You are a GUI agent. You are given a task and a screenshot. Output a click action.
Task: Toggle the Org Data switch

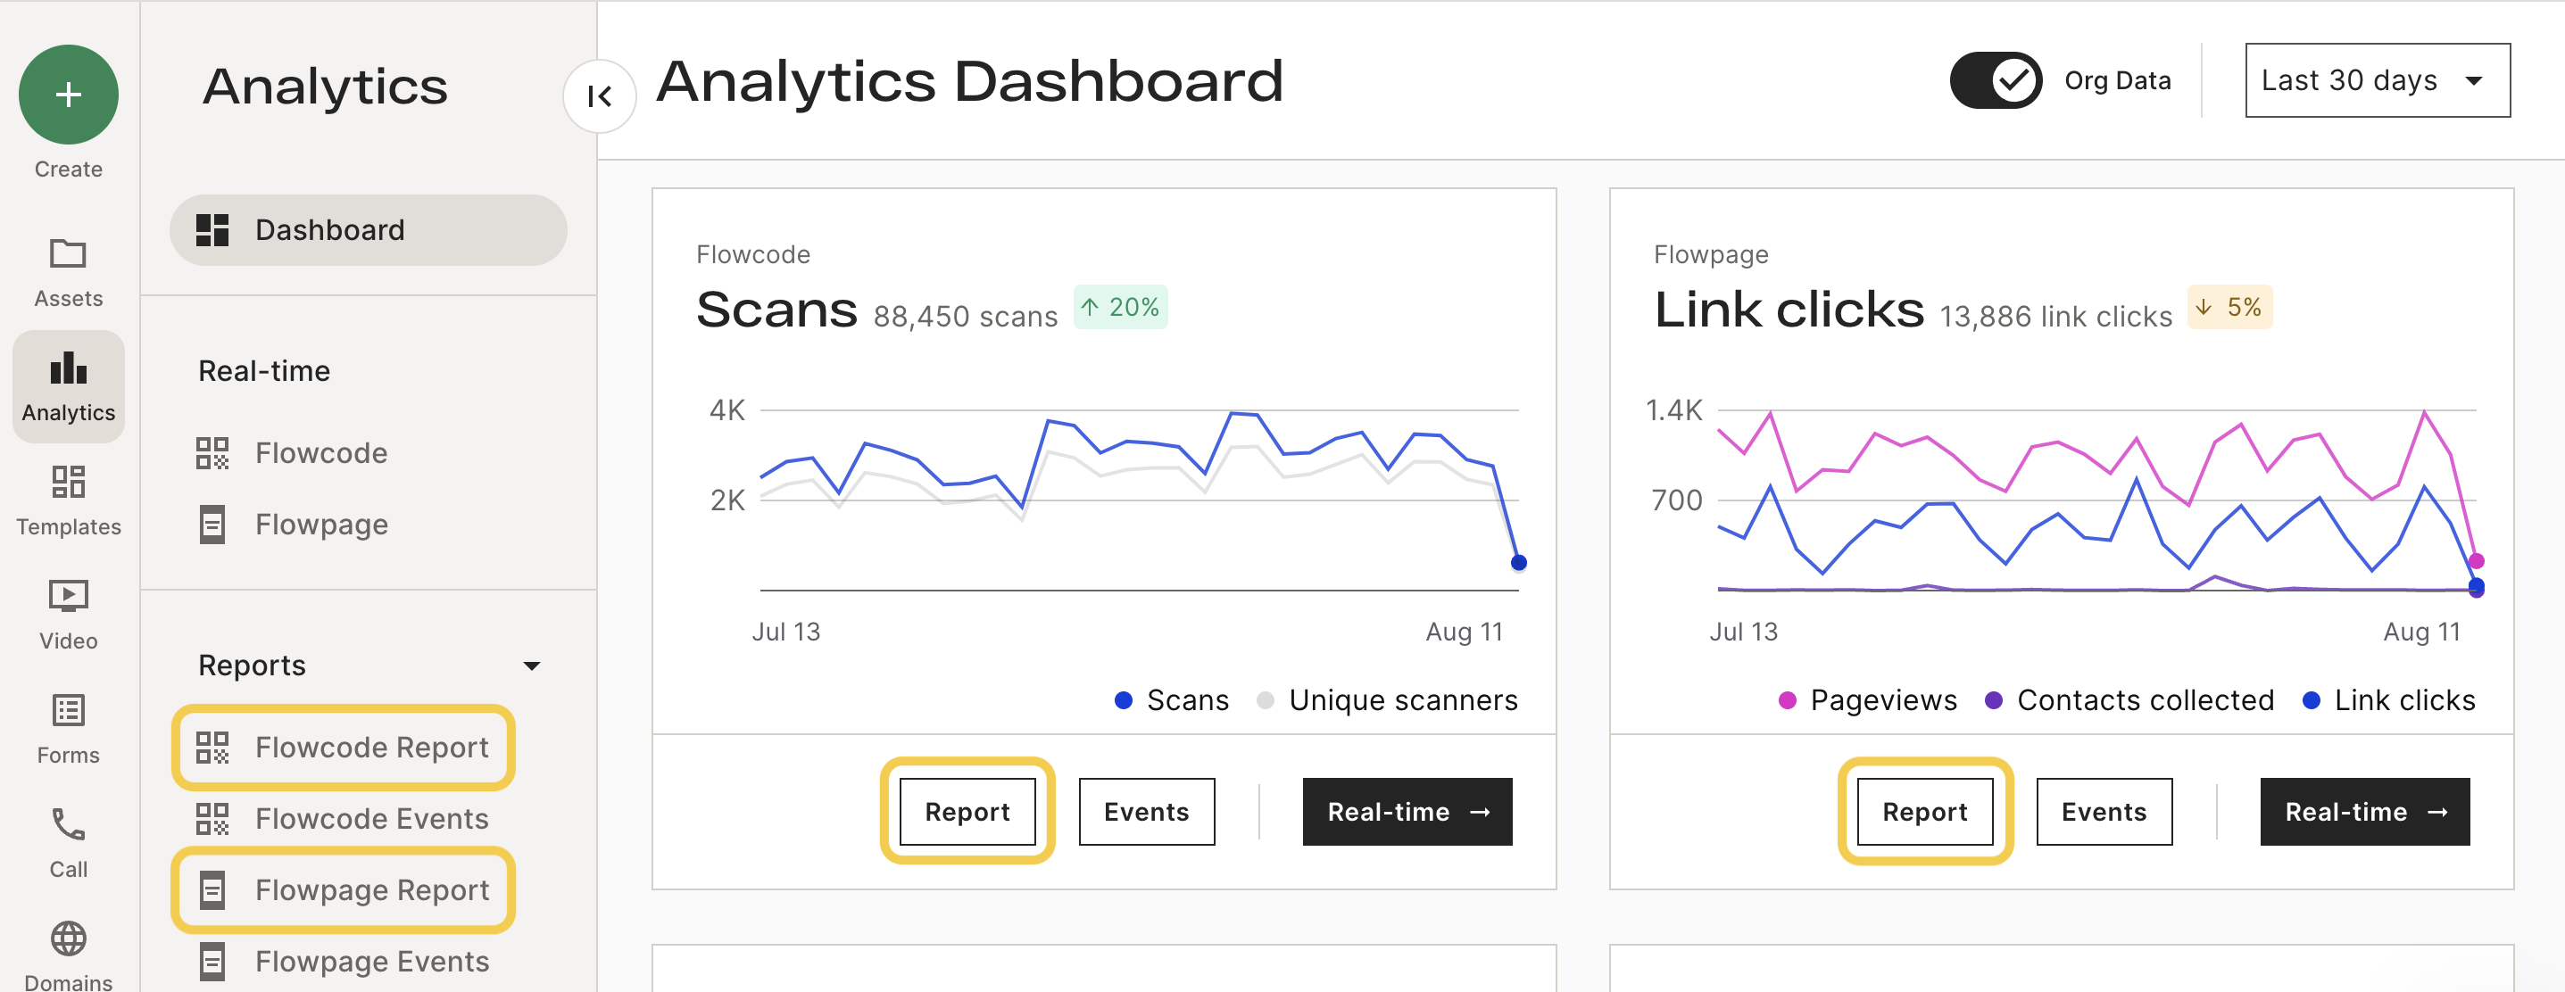pyautogui.click(x=1996, y=80)
